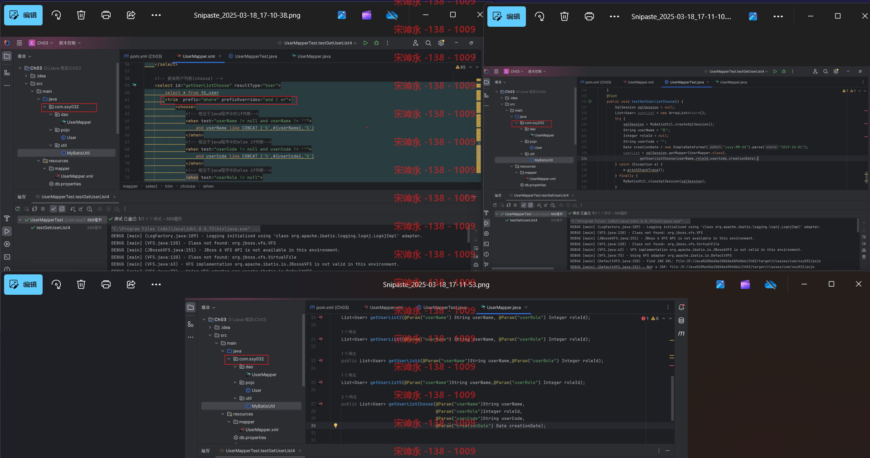This screenshot has height=458, width=870.
Task: Select testGetUserLIst4 result in 17-10-38 run panel
Action: [53, 228]
